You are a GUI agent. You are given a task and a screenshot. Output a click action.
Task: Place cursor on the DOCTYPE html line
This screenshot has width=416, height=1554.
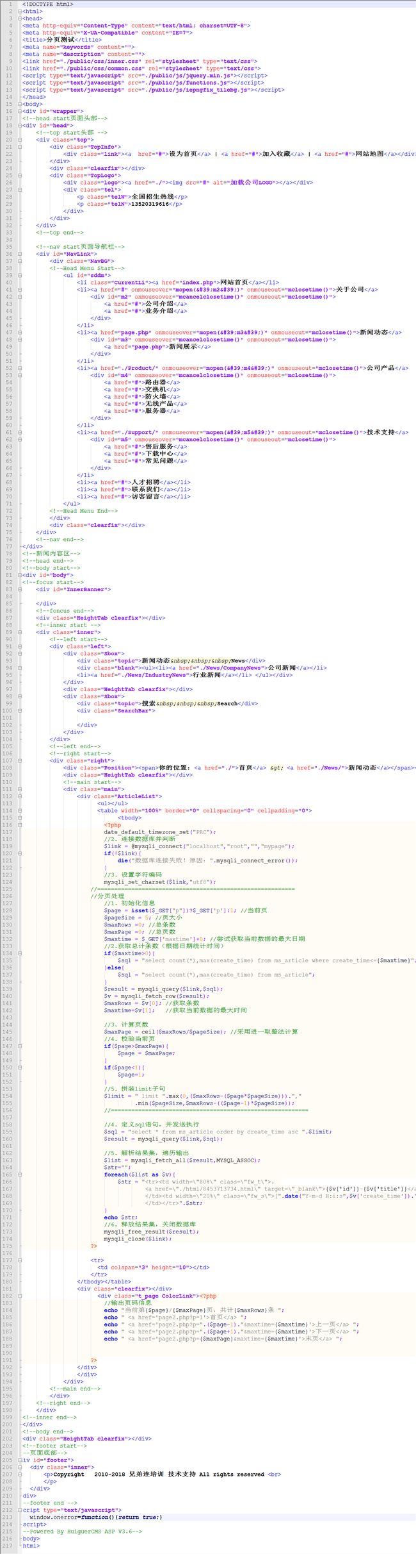click(x=48, y=4)
